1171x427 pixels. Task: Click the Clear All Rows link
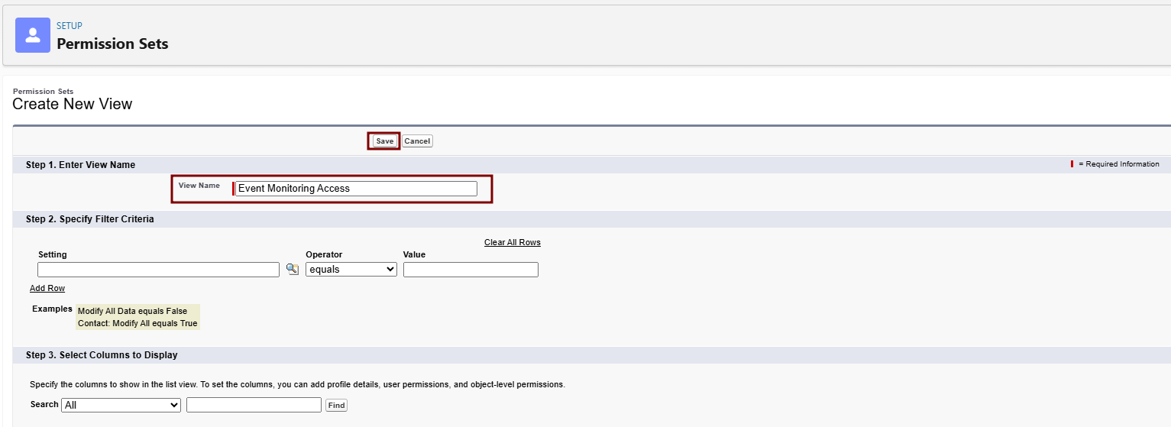tap(512, 243)
